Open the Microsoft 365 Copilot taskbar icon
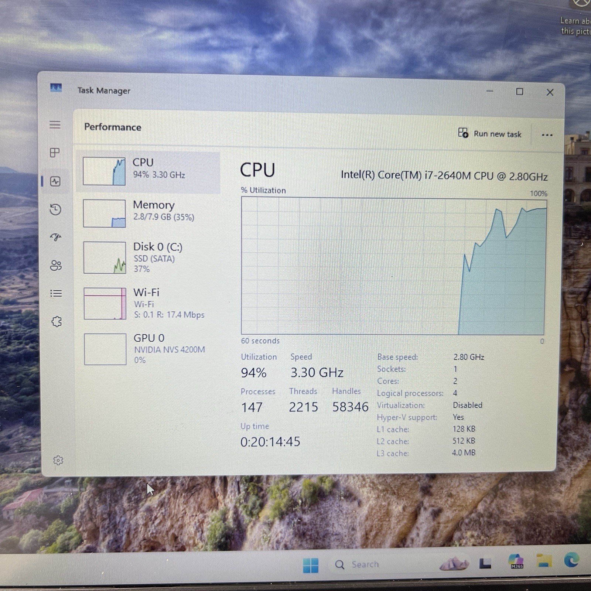591x591 pixels. pyautogui.click(x=516, y=561)
